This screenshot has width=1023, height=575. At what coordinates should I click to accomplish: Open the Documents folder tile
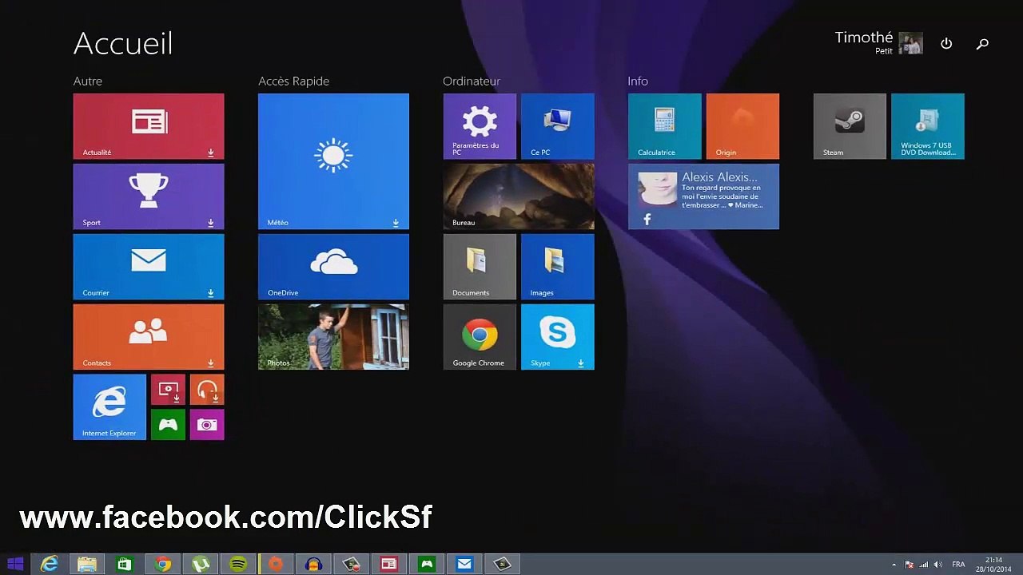point(480,267)
